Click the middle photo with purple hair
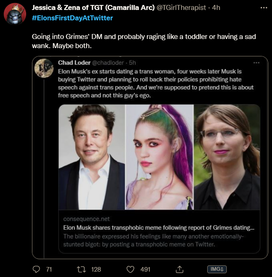 (159, 157)
